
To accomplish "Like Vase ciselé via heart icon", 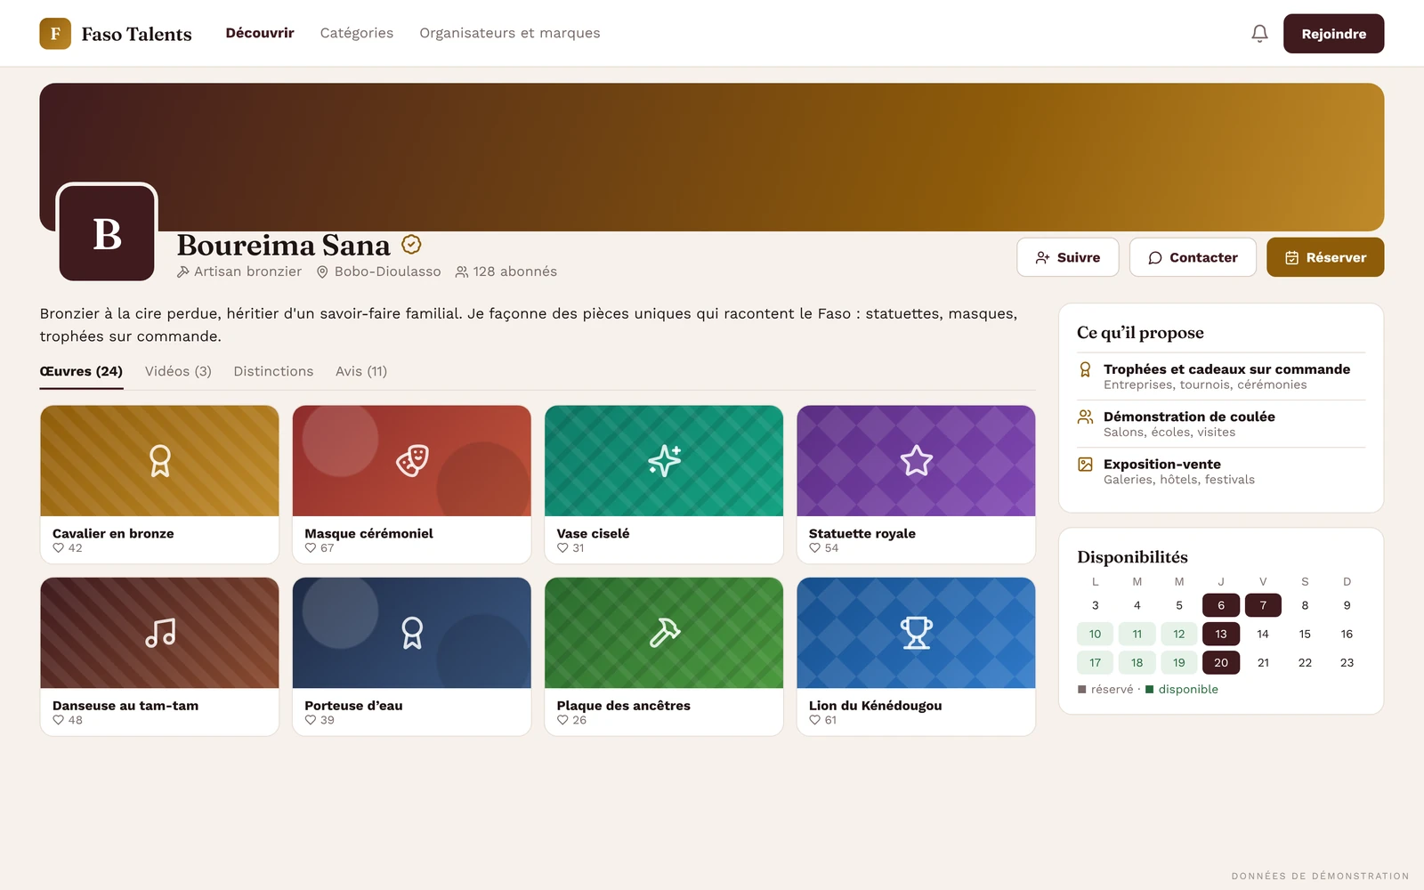I will 562,548.
